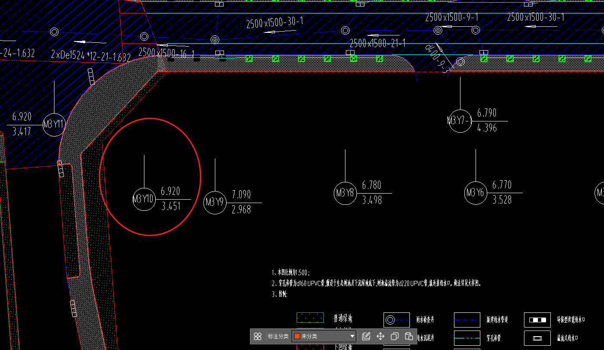Screen dimensions: 604x350
Task: Click elevation value 6.790 beside M3Y7-1
Action: coord(487,113)
